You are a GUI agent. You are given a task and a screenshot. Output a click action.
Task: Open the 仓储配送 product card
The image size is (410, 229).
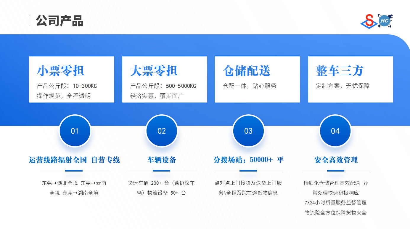tap(257, 79)
